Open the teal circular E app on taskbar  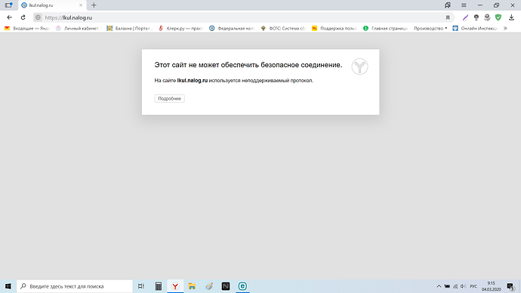coord(242,286)
